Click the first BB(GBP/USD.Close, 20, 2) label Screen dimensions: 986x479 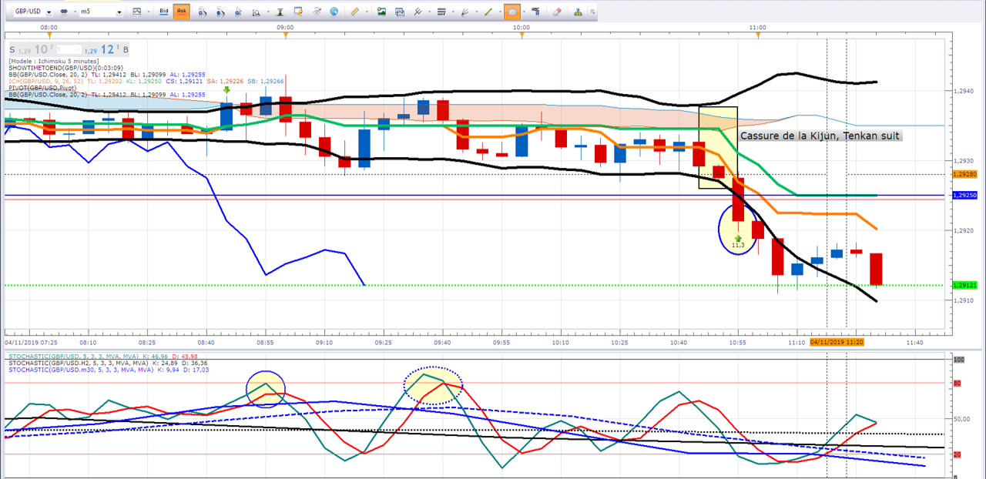point(48,74)
